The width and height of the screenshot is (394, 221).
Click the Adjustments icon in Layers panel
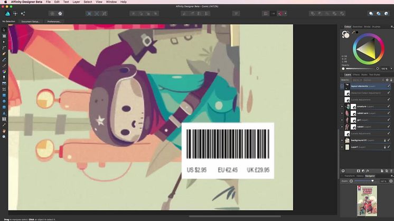coord(363,171)
